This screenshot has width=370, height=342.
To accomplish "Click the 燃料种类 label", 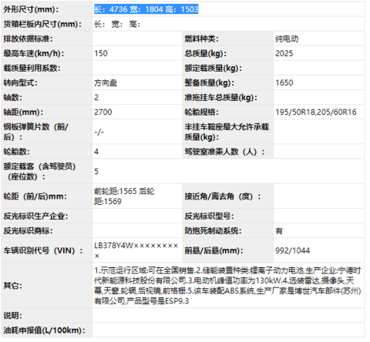I will click(x=201, y=39).
